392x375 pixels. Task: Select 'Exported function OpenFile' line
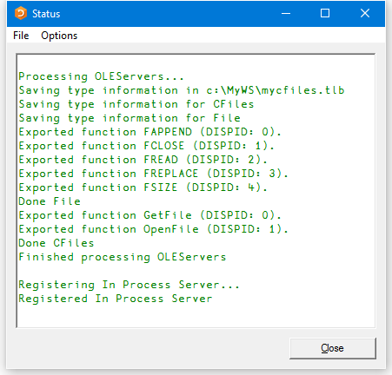(153, 229)
